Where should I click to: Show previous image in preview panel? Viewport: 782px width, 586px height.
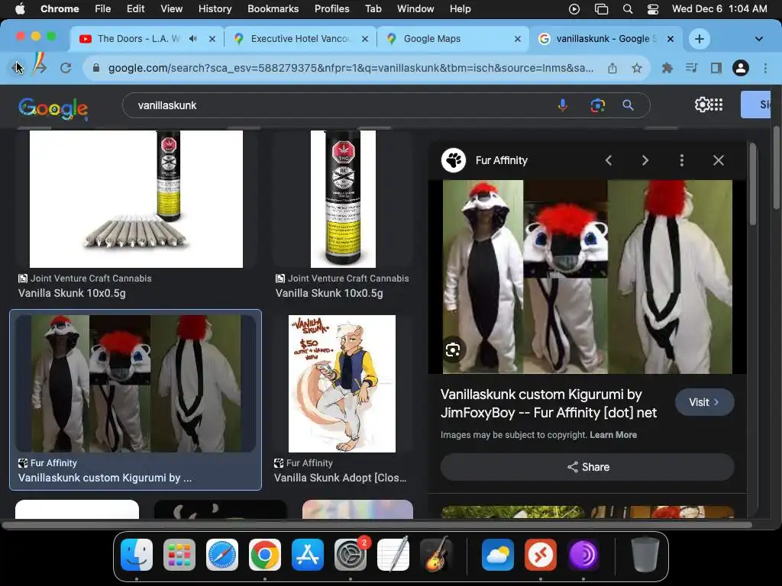609,160
